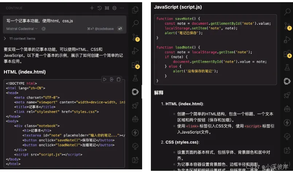Click function loadNote() line in JavaScript code
Image resolution: width=293 pixels, height=173 pixels.
[x=178, y=47]
